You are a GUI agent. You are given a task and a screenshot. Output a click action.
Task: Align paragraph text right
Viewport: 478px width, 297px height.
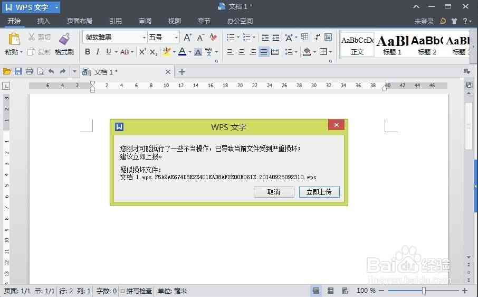[252, 52]
